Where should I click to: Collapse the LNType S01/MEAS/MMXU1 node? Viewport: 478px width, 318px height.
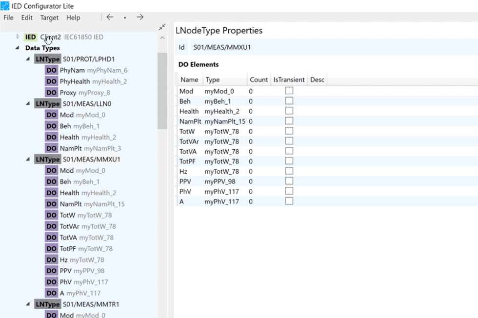28,159
